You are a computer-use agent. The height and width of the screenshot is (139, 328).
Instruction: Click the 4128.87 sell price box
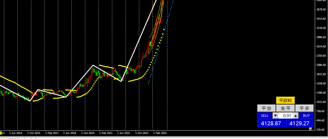[x=271, y=123]
